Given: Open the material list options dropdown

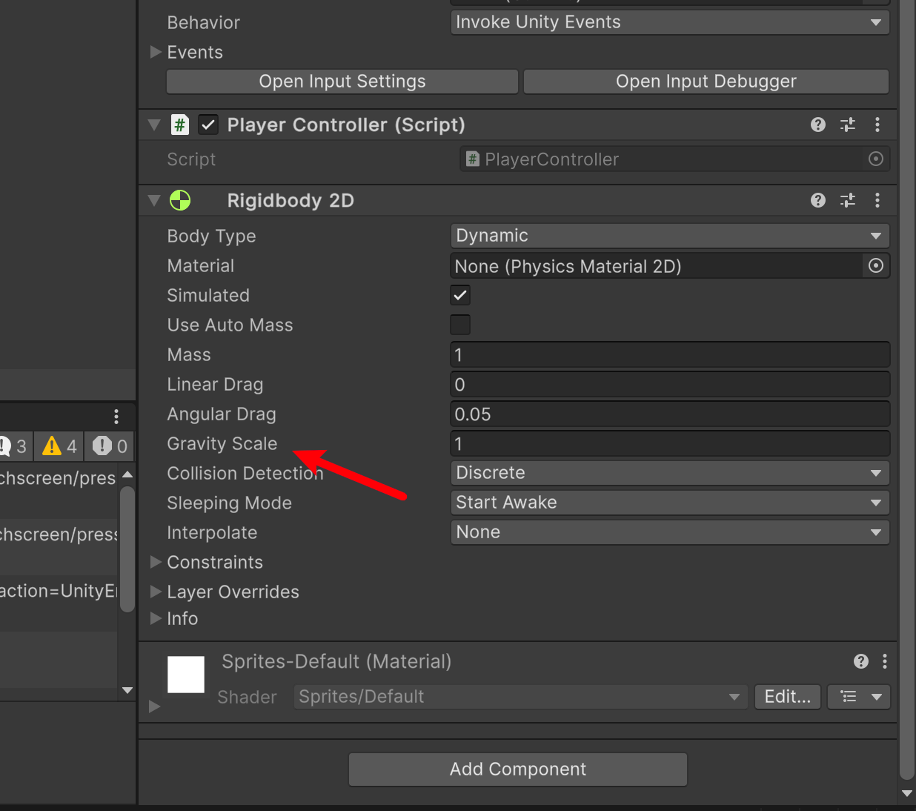Looking at the screenshot, I should pyautogui.click(x=860, y=697).
